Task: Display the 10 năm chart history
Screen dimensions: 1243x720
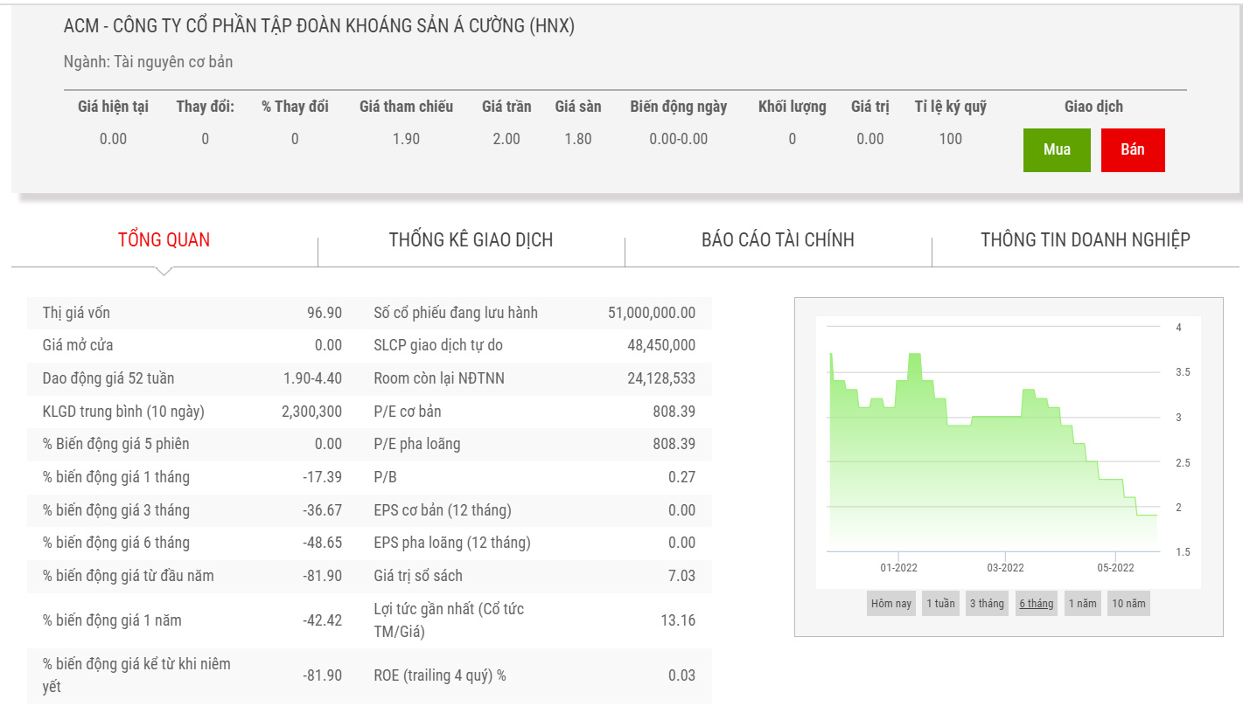Action: point(1128,604)
